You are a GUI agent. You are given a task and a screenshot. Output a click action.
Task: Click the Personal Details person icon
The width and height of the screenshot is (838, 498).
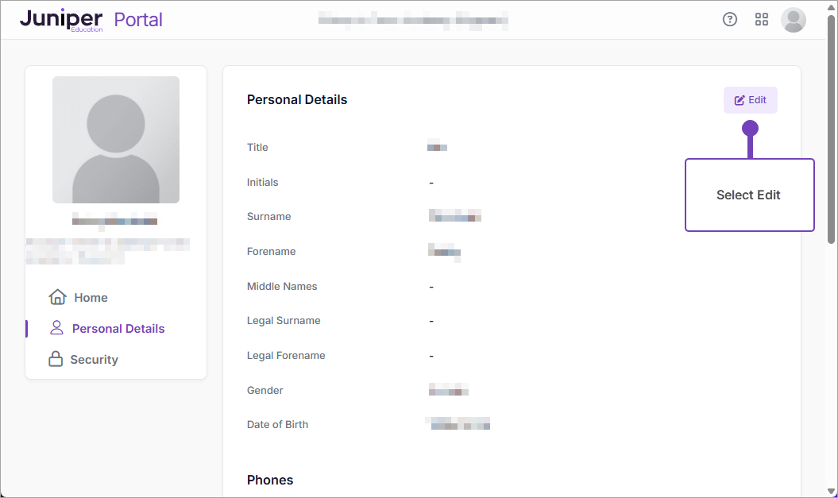pos(56,328)
